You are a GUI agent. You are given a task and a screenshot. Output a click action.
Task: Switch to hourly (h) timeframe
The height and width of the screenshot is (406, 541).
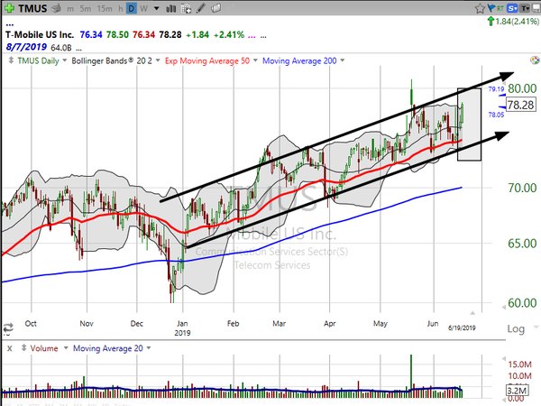point(121,9)
